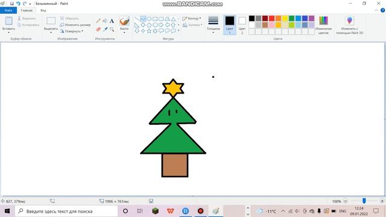Pick the red color swatch
This screenshot has width=386, height=217.
coord(271,19)
